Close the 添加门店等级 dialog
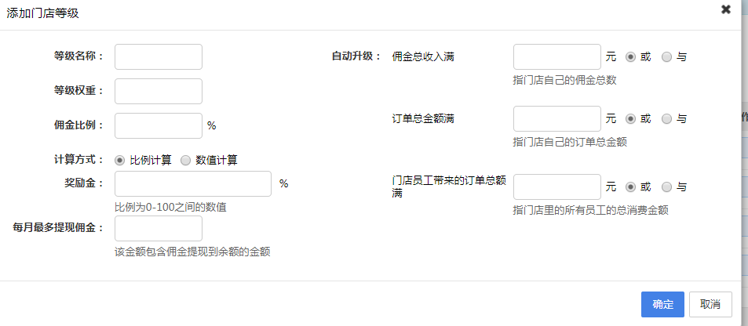Screen dimensions: 748x326 click(725, 9)
